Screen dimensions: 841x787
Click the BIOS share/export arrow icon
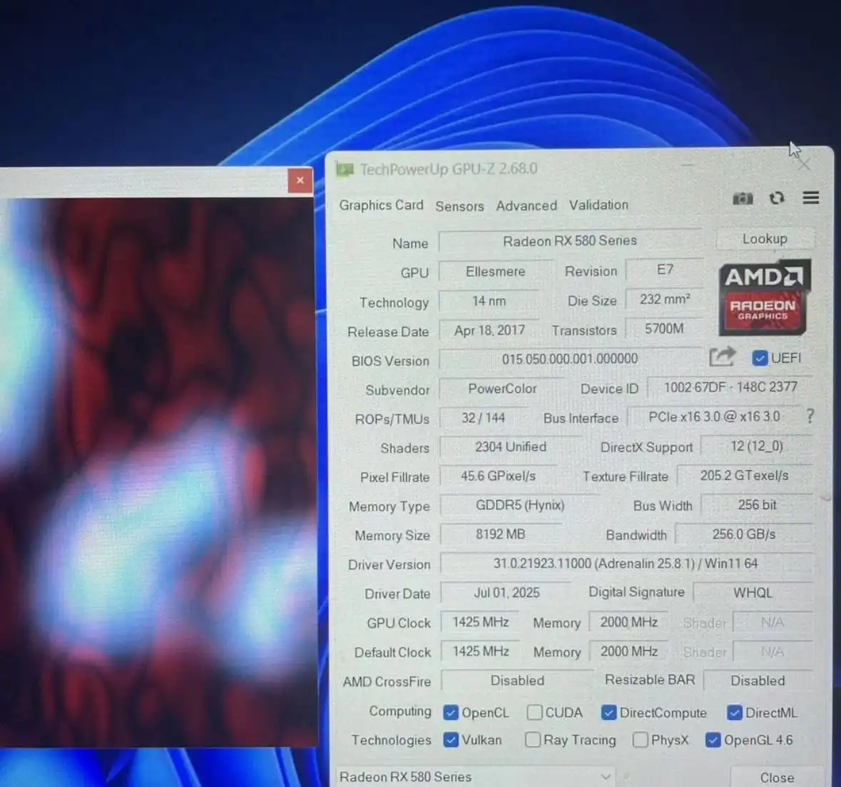click(x=722, y=357)
